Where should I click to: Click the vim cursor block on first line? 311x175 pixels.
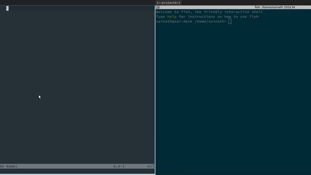point(7,8)
